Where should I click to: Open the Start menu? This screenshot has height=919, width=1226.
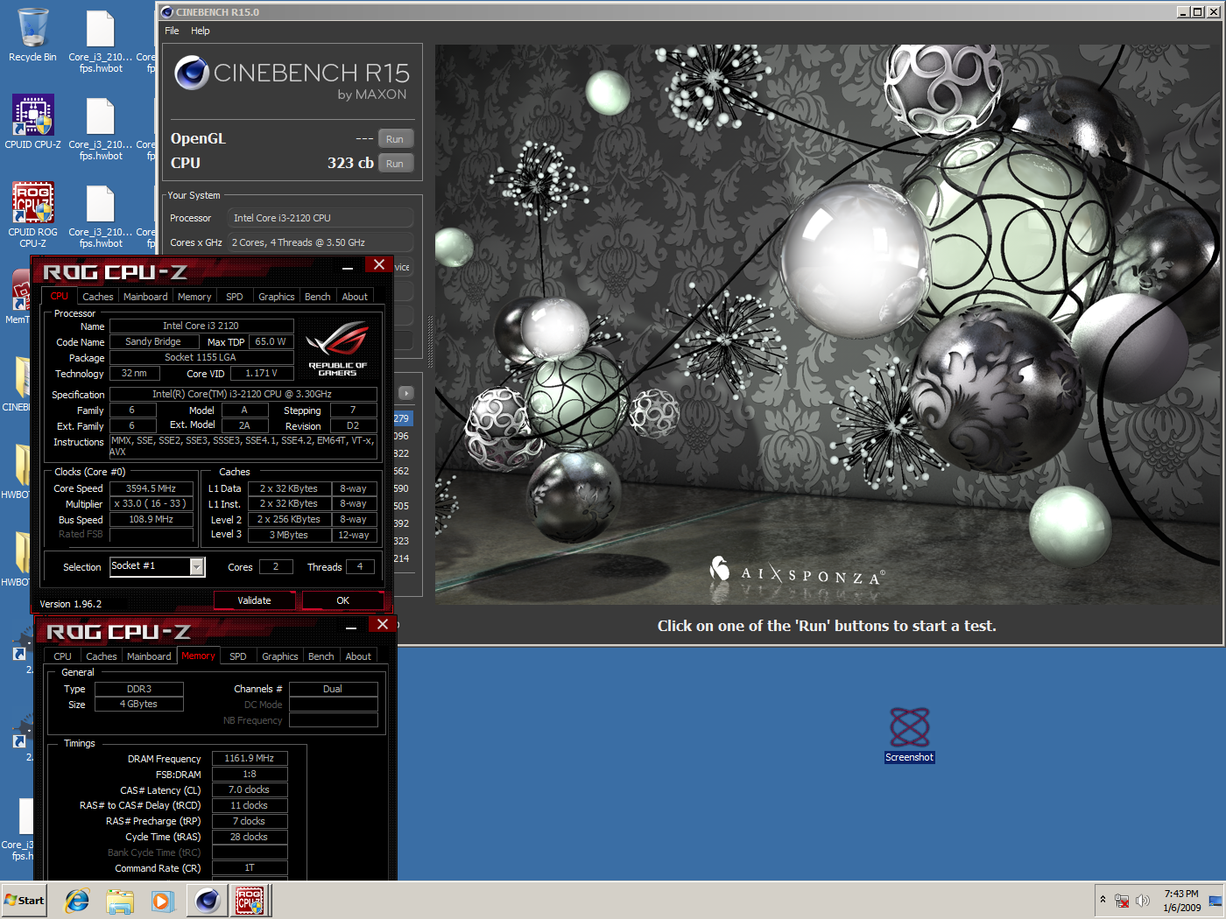coord(25,900)
